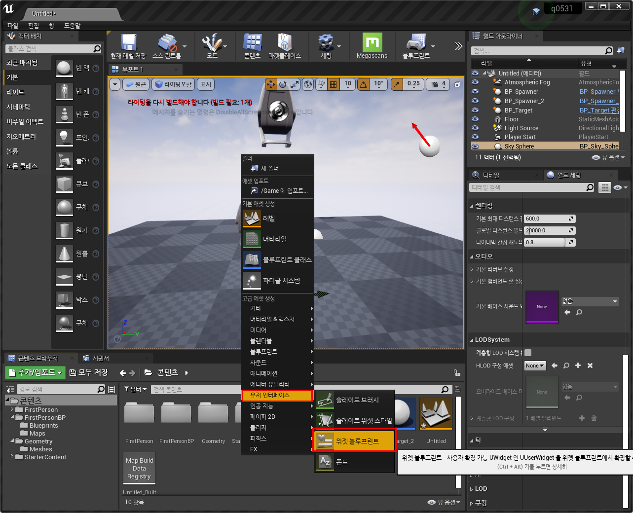Open the Source Control toolbar icon
The height and width of the screenshot is (513, 633).
pyautogui.click(x=167, y=42)
